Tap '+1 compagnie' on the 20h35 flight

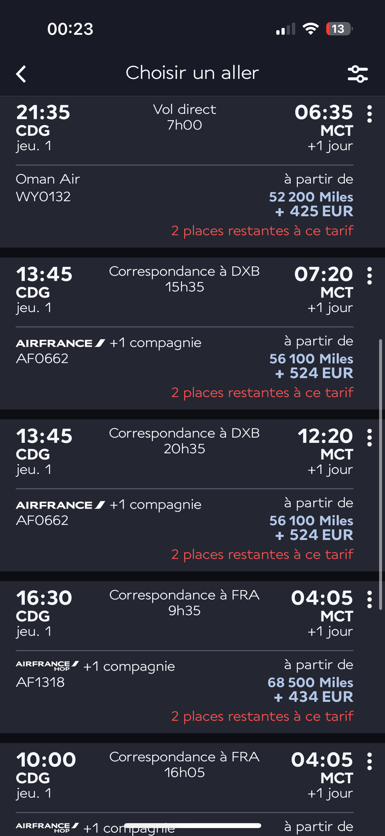coord(155,505)
